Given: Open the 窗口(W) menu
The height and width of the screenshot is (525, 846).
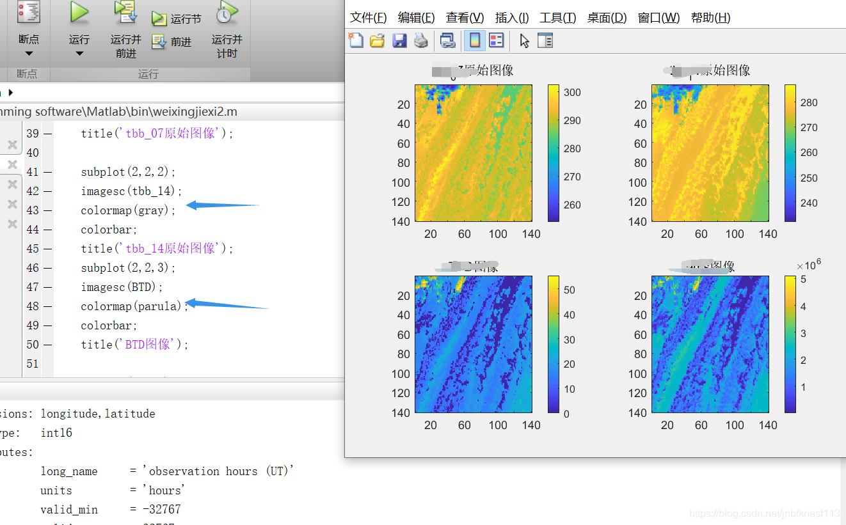Looking at the screenshot, I should click(658, 17).
